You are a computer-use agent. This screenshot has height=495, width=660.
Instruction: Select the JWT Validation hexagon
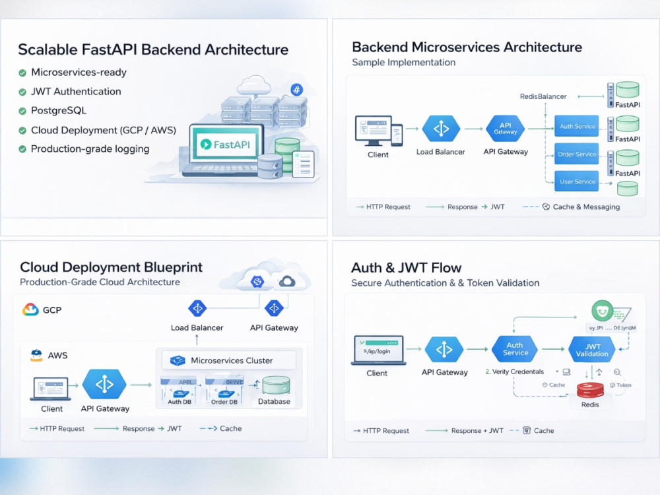(x=592, y=350)
